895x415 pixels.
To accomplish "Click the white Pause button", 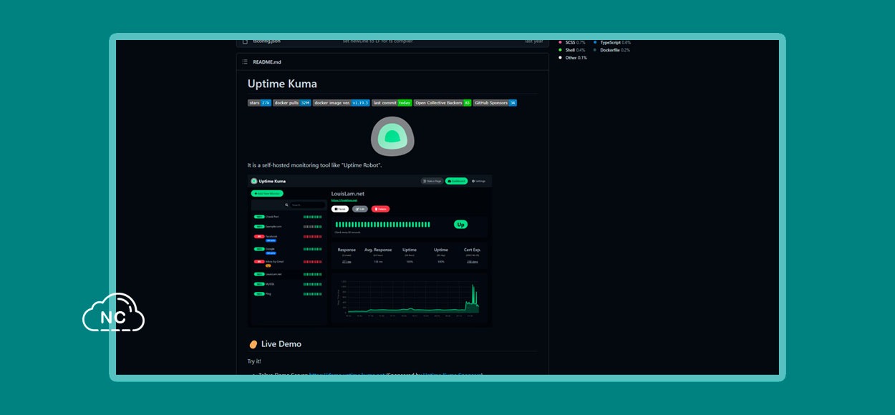I will click(x=340, y=209).
